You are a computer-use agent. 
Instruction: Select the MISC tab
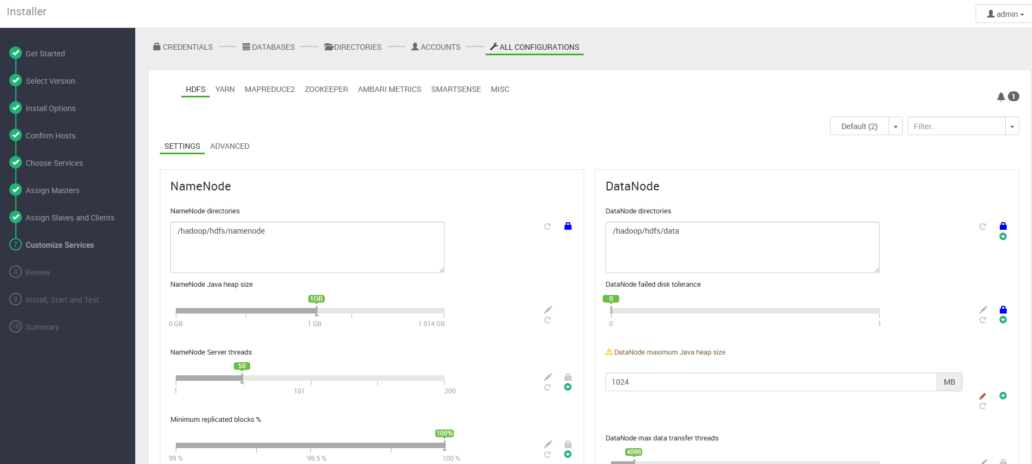click(500, 89)
